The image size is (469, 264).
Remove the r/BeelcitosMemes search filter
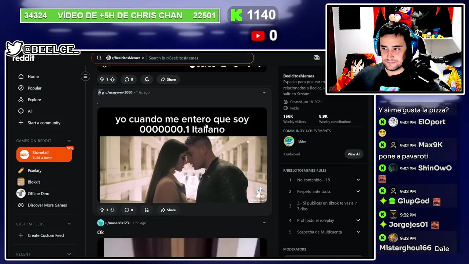[143, 58]
